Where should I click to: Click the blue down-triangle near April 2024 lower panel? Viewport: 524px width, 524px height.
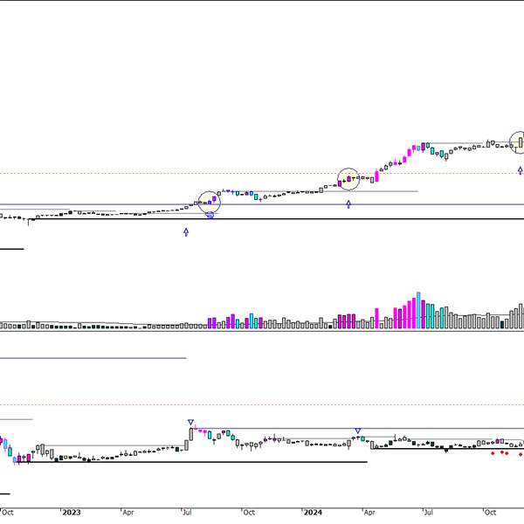(358, 431)
